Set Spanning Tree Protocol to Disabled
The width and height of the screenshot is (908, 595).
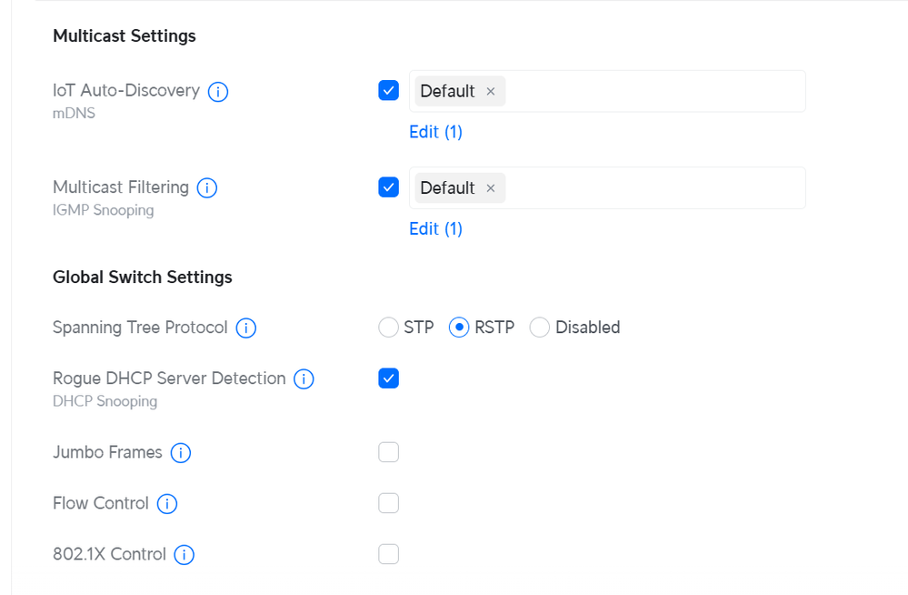(x=540, y=328)
